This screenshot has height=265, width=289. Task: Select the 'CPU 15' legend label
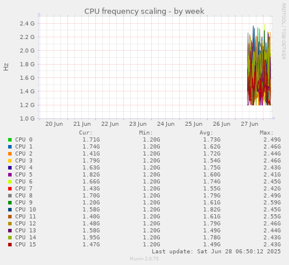(26, 245)
